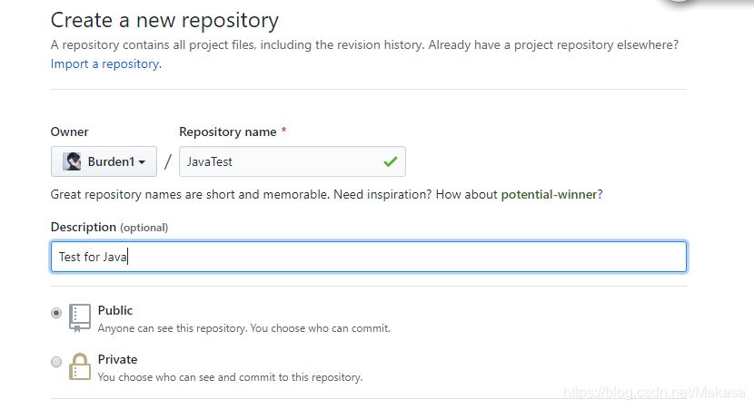Open the Import a repository link

[105, 64]
